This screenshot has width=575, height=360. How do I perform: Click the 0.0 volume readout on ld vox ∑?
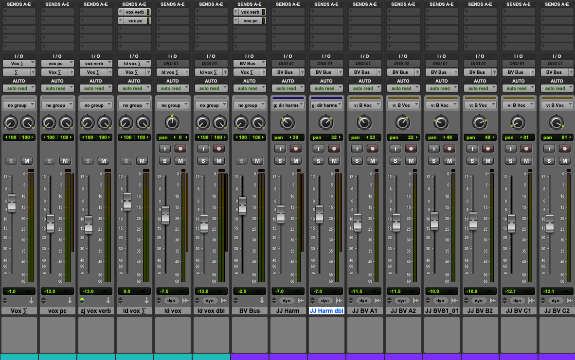134,291
